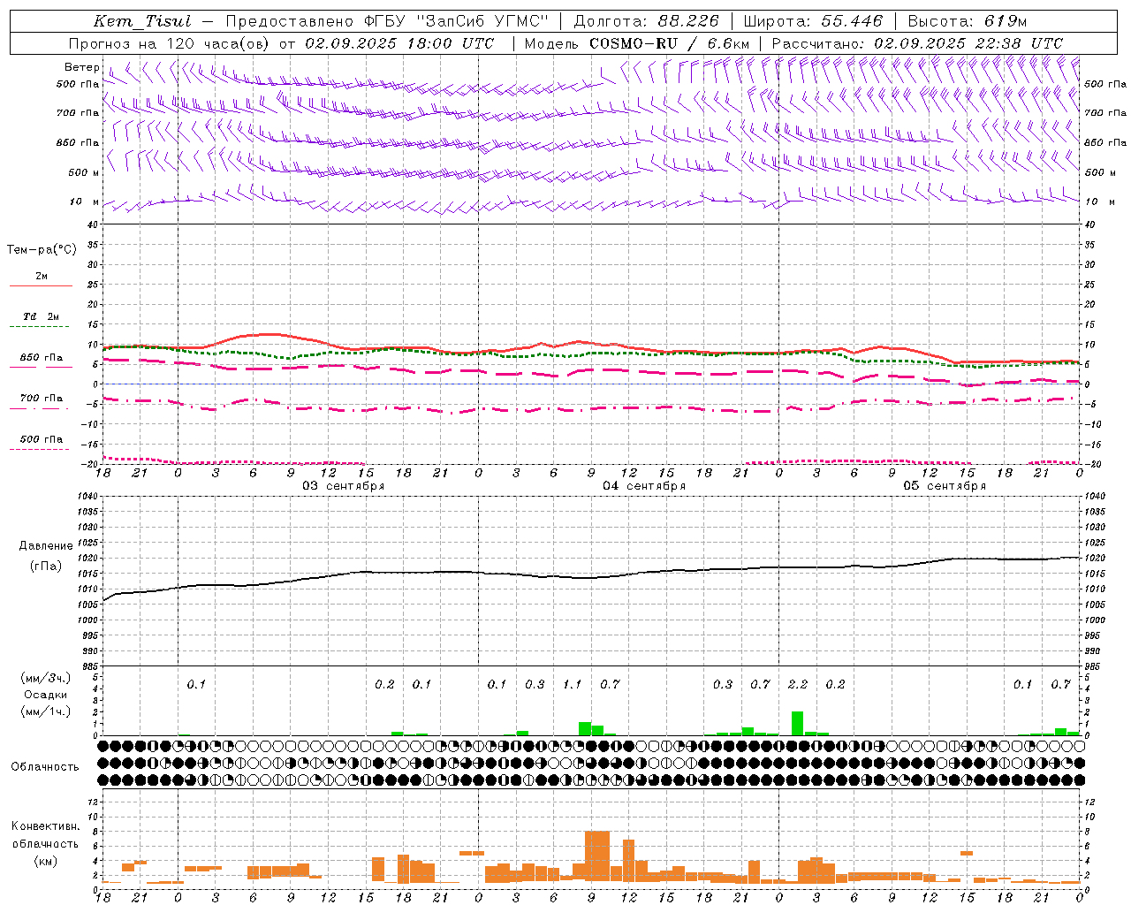Click the date label "05 сентября"
The height and width of the screenshot is (905, 1131).
click(x=945, y=486)
